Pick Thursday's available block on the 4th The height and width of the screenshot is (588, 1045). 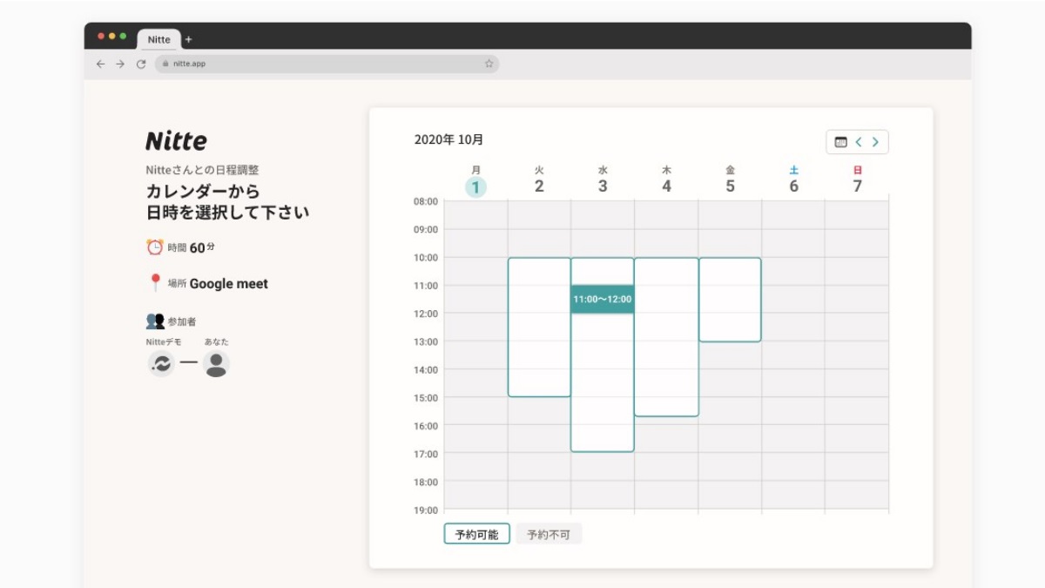click(x=666, y=336)
